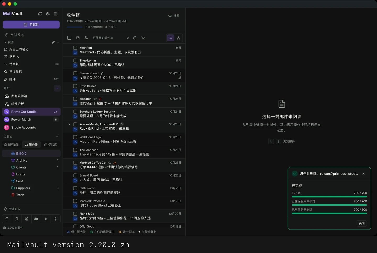The height and width of the screenshot is (253, 377).
Task: Click the warning triangle on Marbled Coffee refund email
Action: tap(115, 163)
